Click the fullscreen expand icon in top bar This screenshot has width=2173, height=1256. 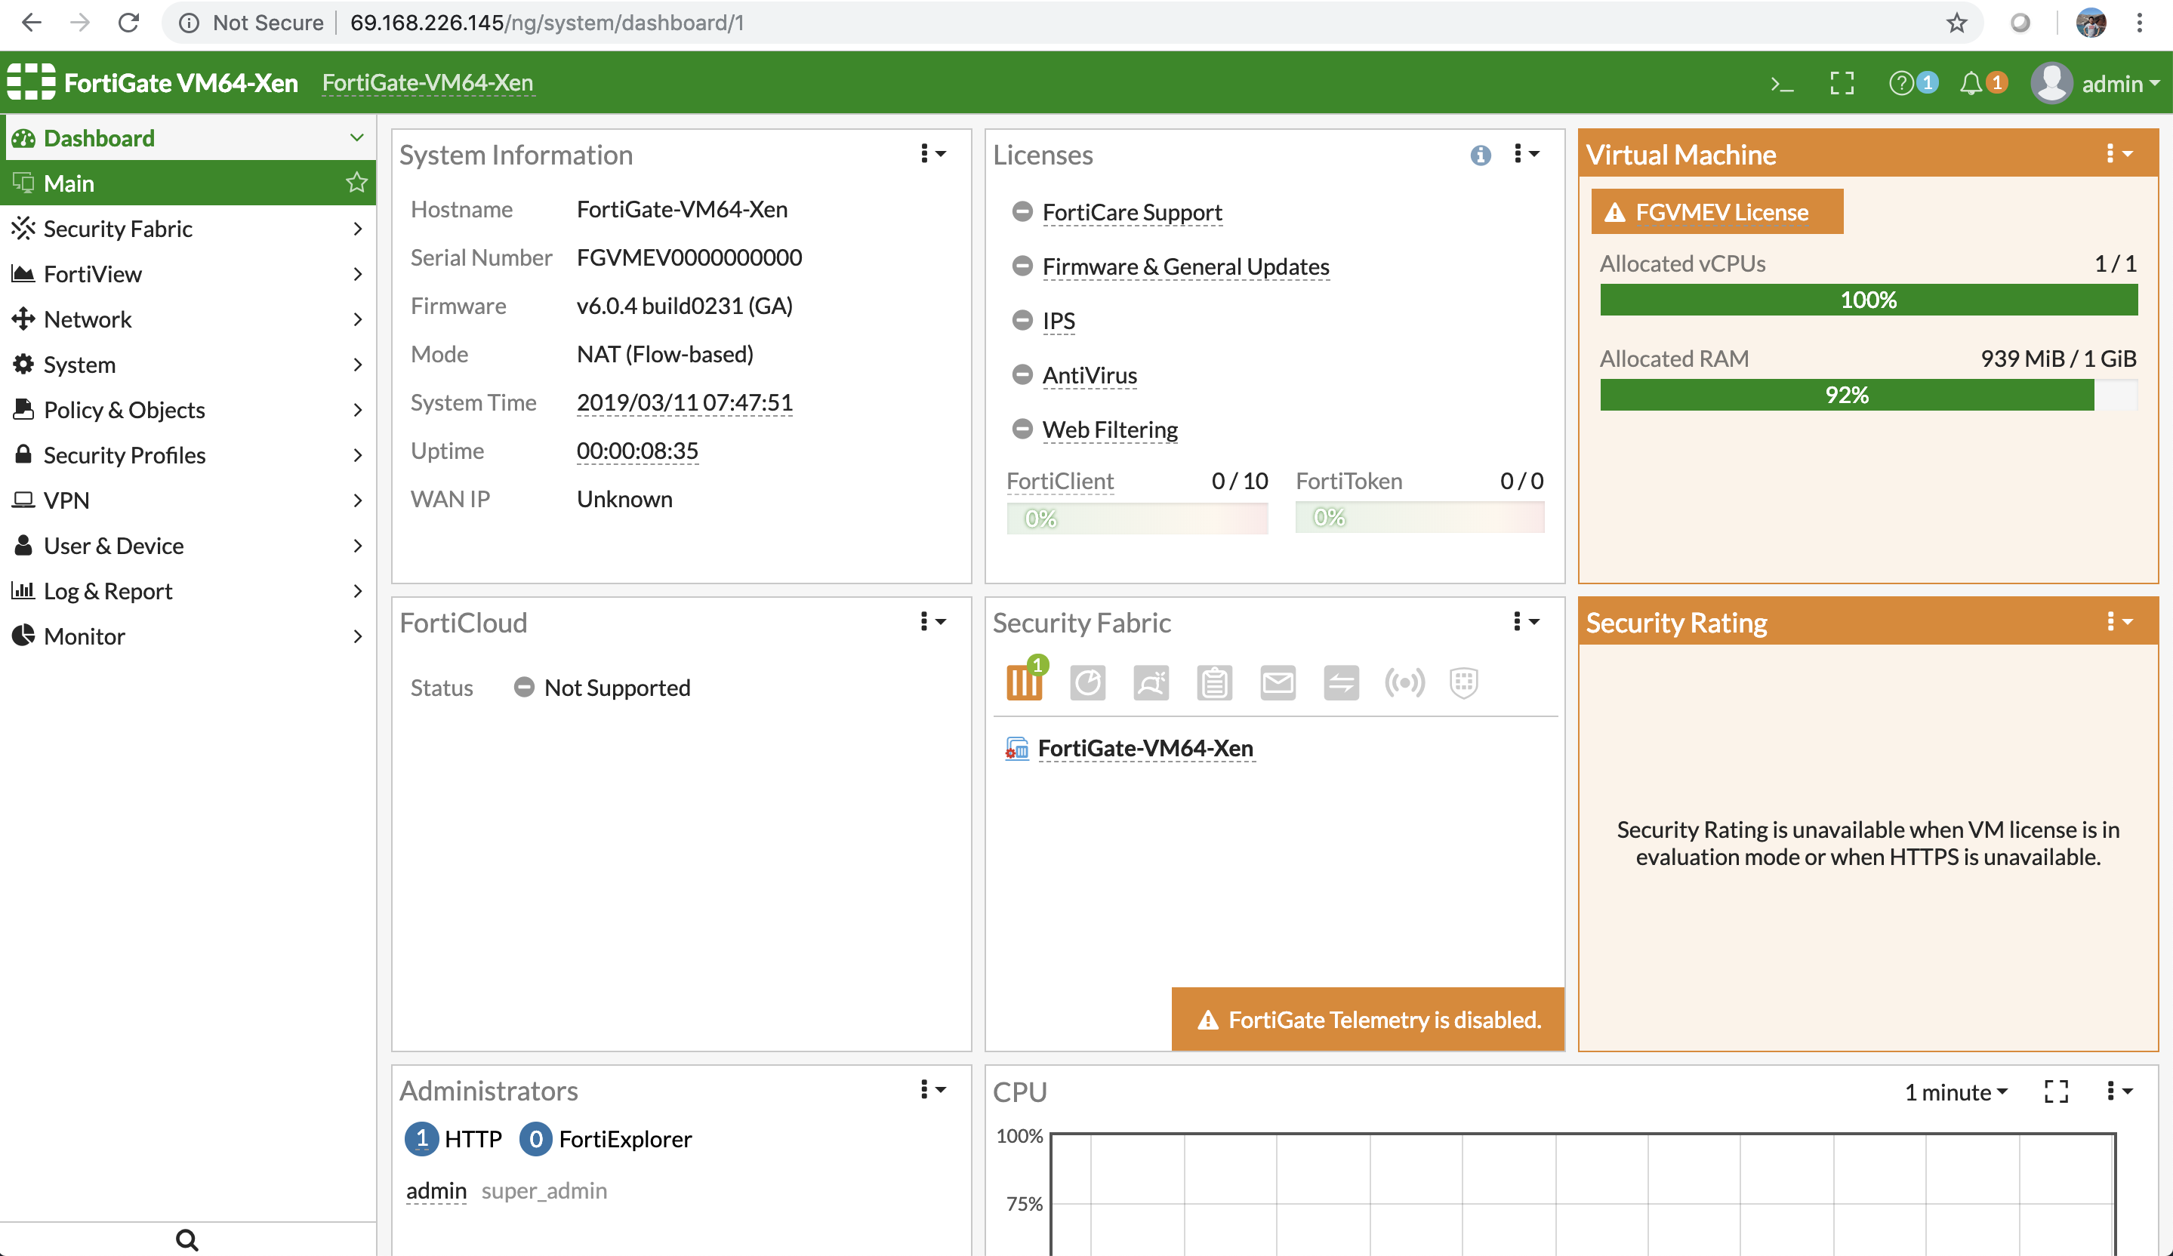1842,82
